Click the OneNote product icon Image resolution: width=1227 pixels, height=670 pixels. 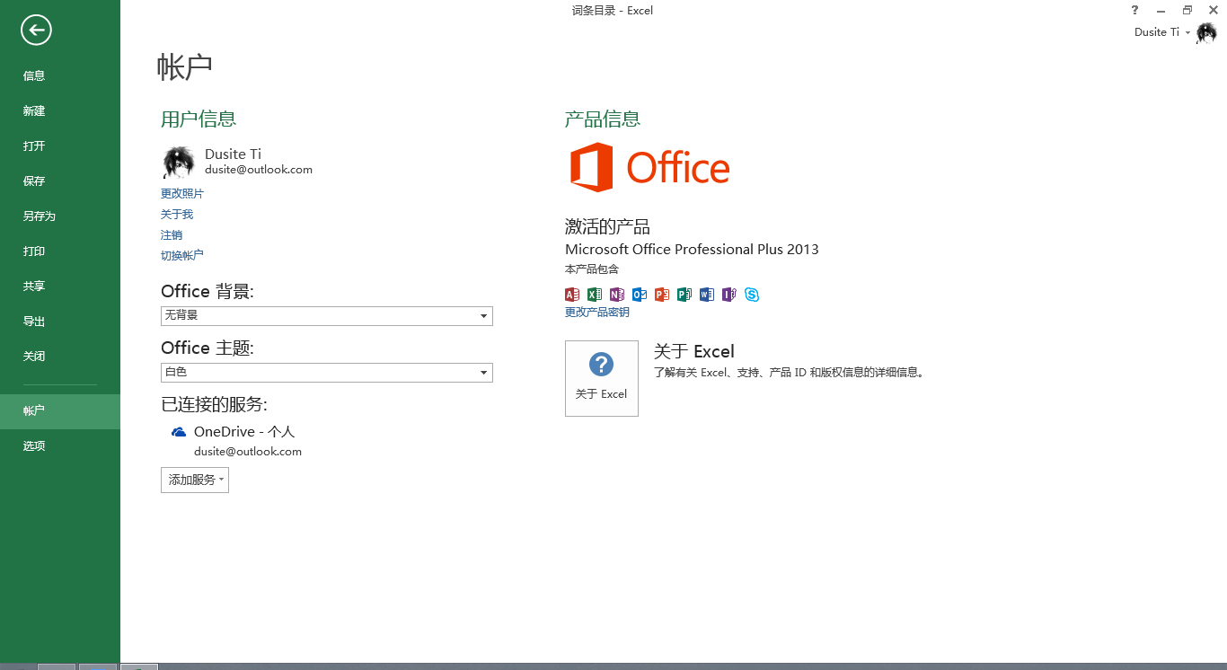pyautogui.click(x=617, y=295)
